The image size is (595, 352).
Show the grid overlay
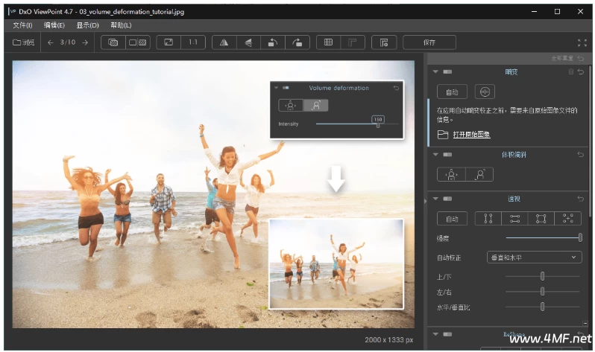coord(328,42)
